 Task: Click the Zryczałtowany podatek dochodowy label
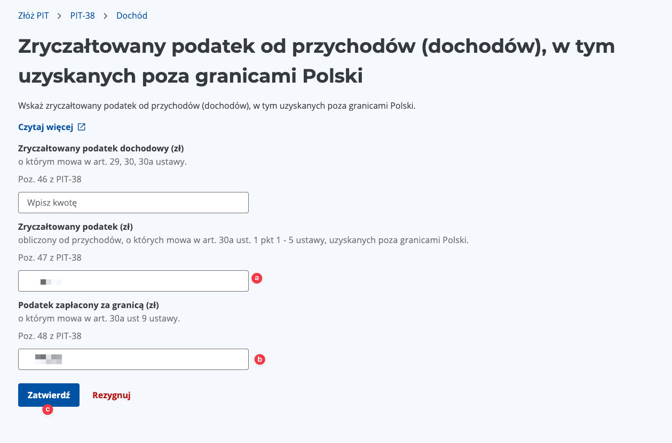click(x=101, y=148)
